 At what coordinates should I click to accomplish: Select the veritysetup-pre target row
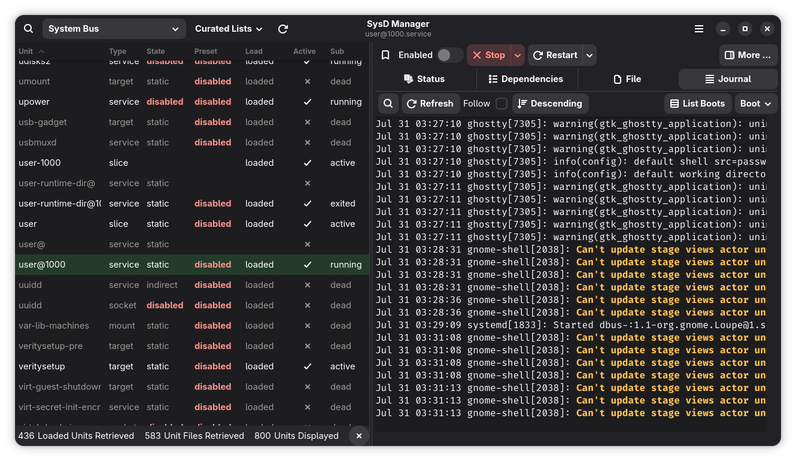192,346
